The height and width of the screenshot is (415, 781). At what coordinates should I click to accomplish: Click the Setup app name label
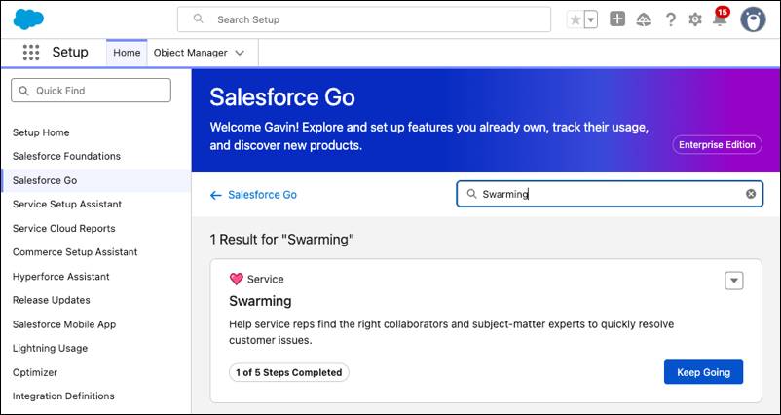[70, 52]
